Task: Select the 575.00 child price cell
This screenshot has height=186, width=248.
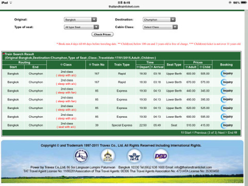Action: [205, 82]
